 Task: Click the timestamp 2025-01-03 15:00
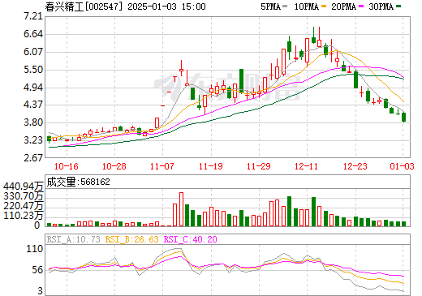point(166,6)
